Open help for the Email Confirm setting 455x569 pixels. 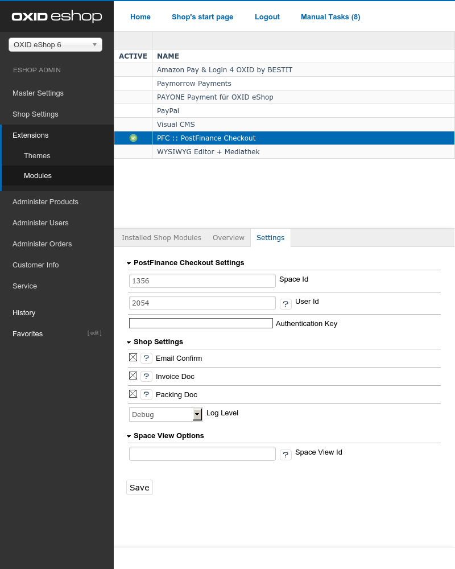click(146, 358)
